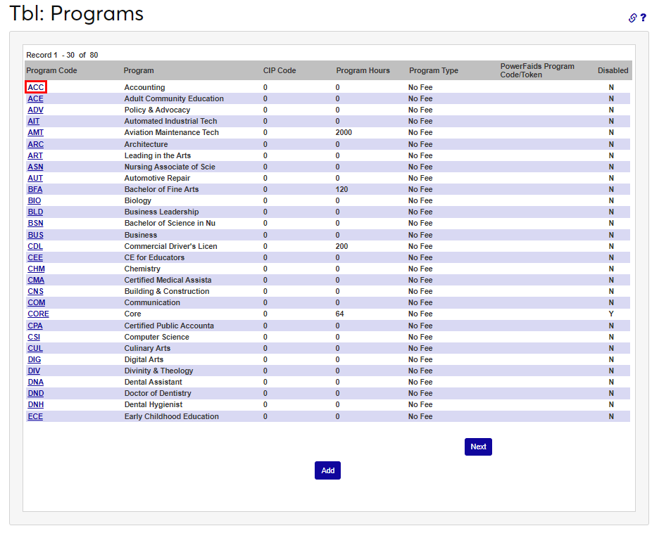Open the help question mark icon
659x533 pixels.
[643, 18]
